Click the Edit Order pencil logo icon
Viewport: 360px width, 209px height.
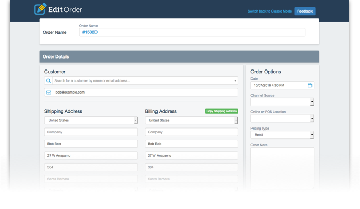[40, 9]
